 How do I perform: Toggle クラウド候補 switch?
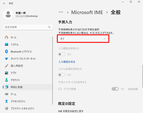tap(115, 89)
